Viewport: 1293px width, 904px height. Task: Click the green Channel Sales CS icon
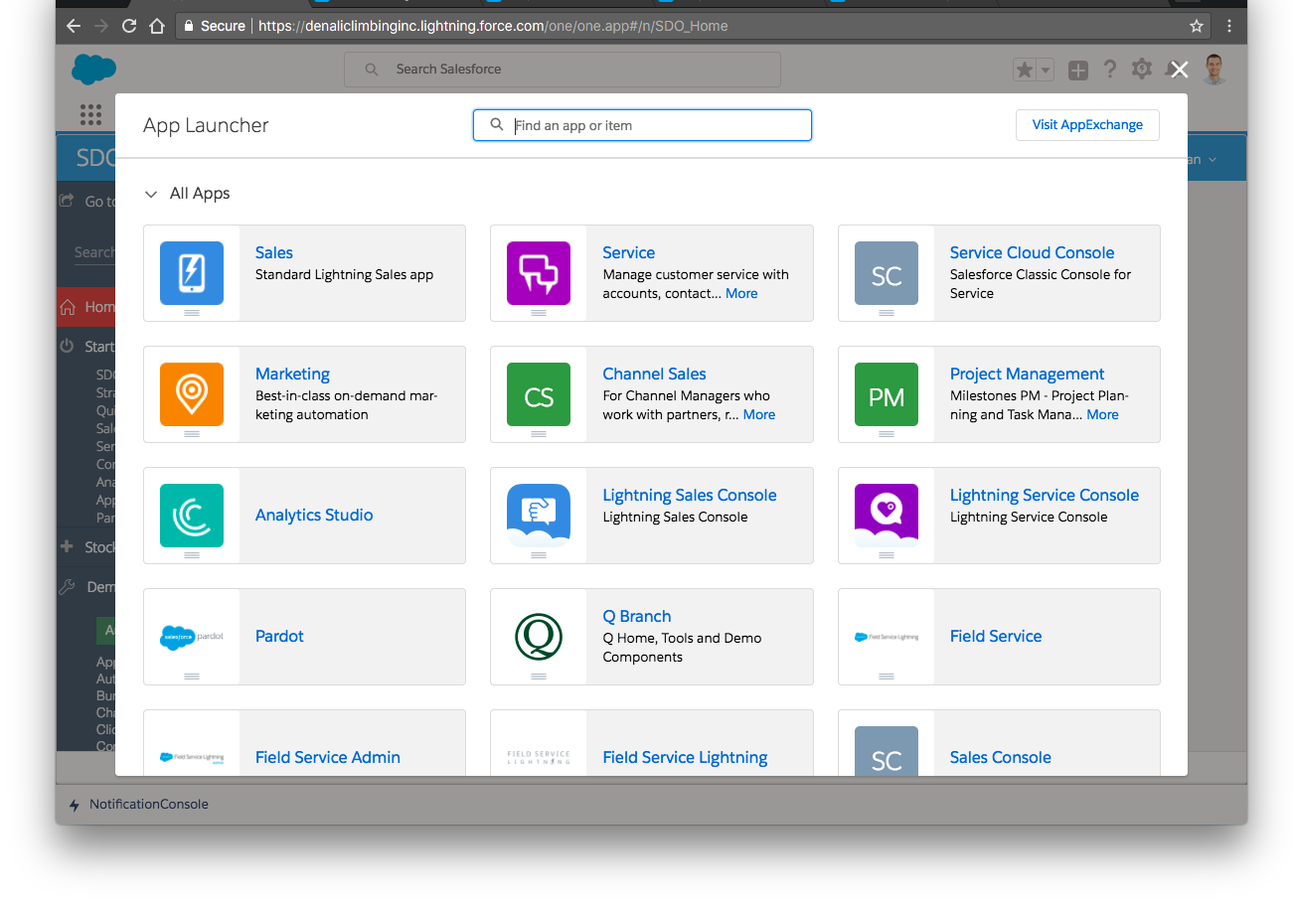(x=539, y=394)
